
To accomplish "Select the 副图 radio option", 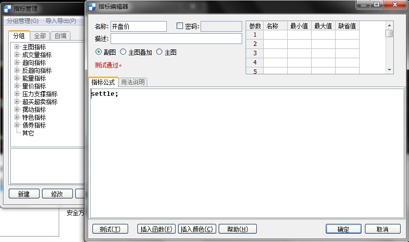I will 99,52.
